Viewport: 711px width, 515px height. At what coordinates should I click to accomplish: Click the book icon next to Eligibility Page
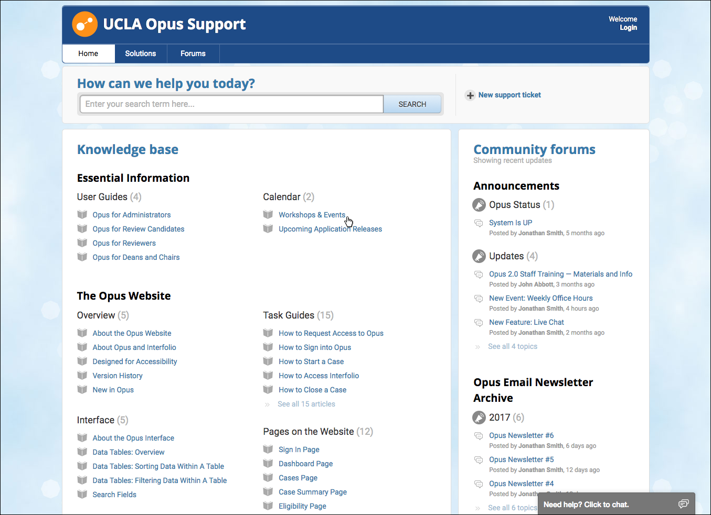coord(268,506)
